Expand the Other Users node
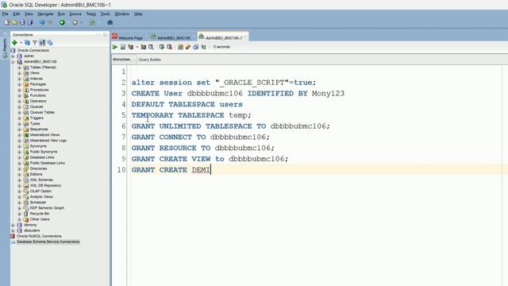This screenshot has height=286, width=508. pyautogui.click(x=19, y=219)
